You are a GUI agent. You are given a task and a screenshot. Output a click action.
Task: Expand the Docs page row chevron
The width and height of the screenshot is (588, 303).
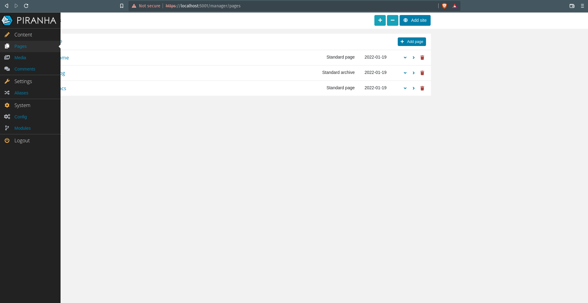[x=404, y=88]
